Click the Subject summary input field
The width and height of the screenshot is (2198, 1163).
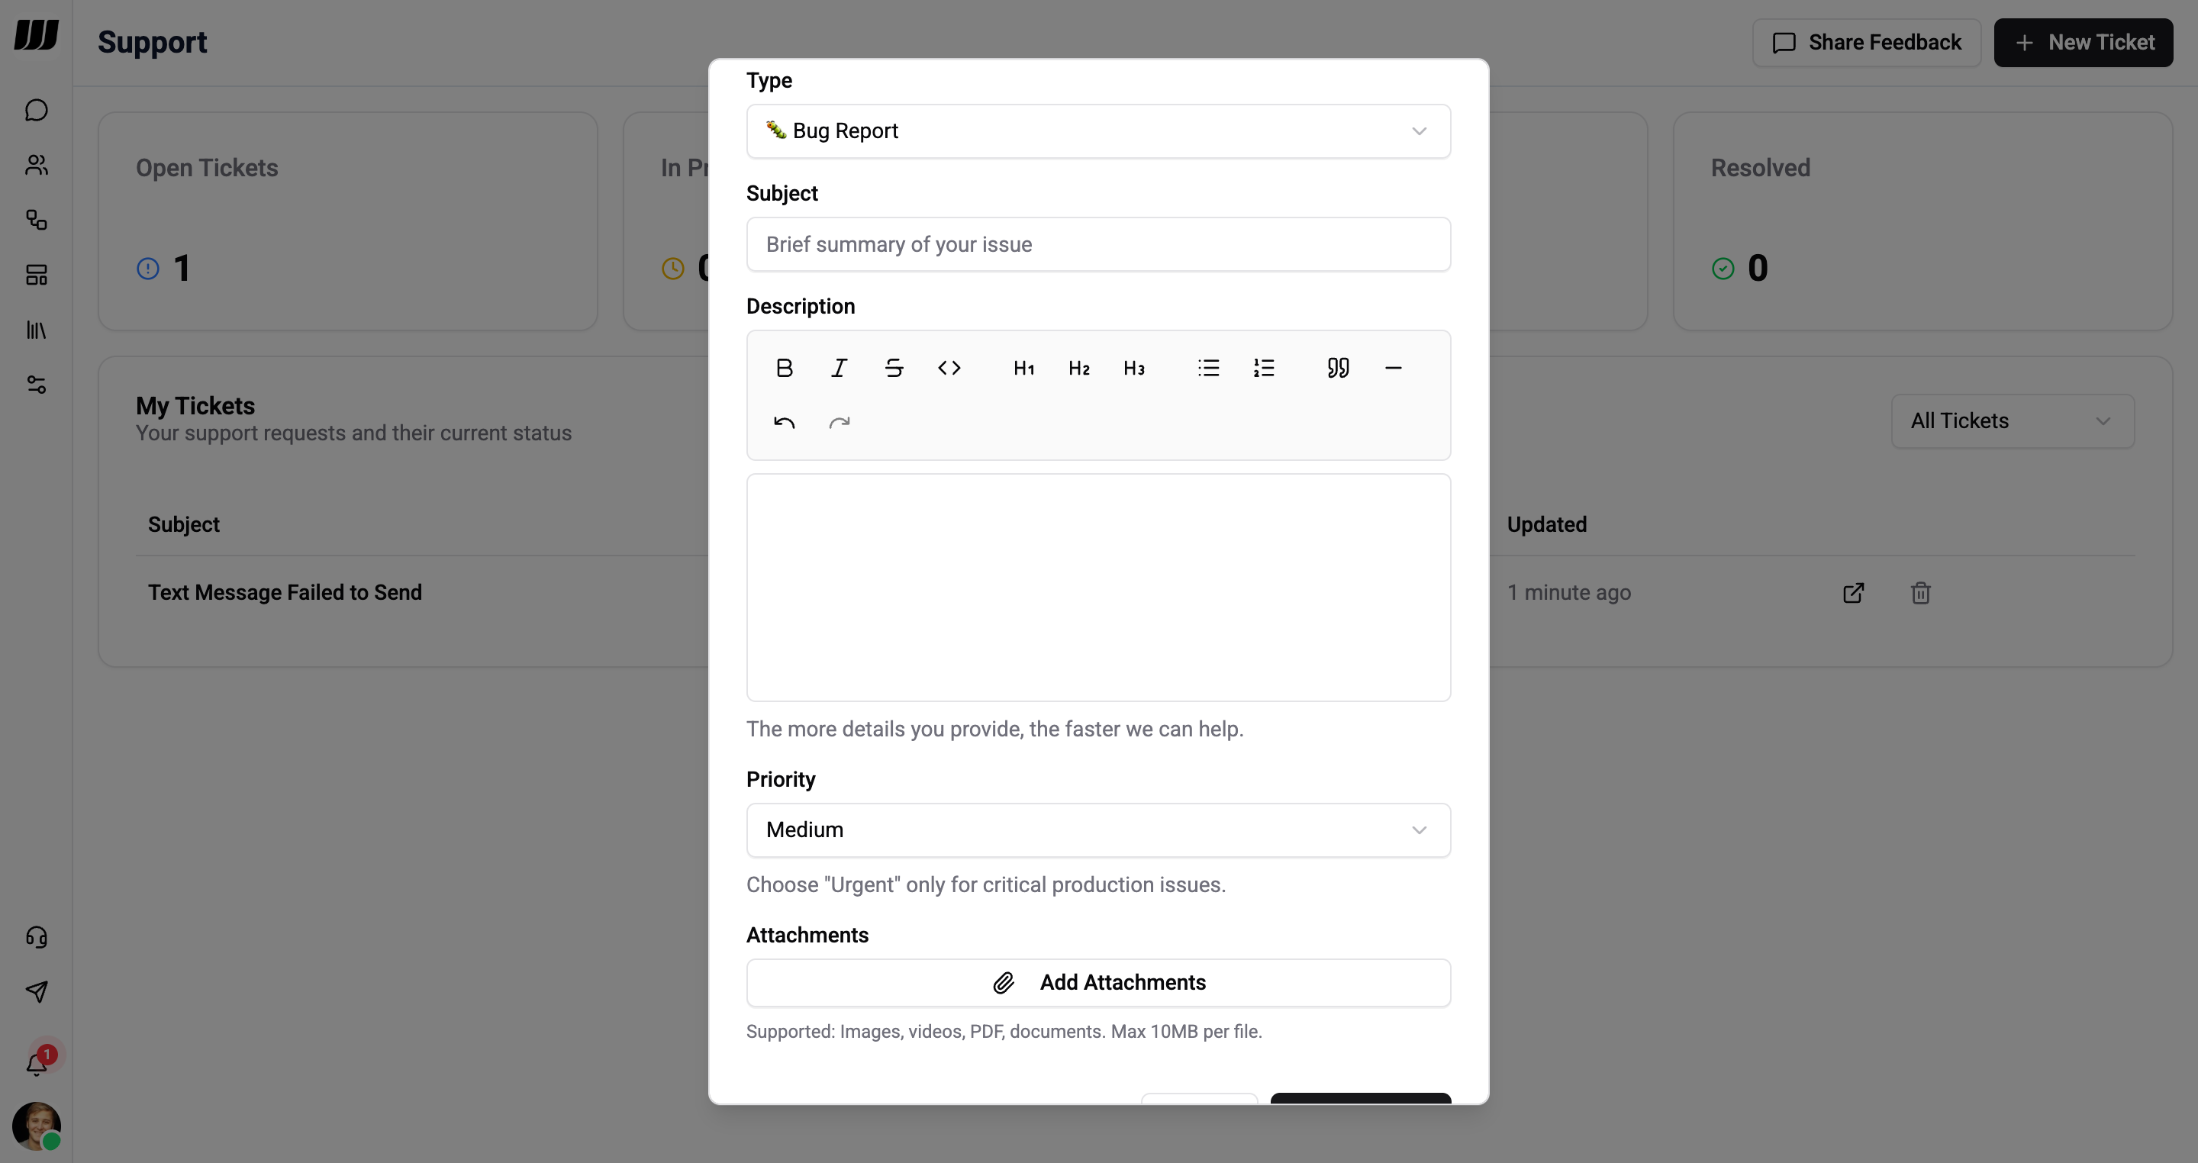pos(1098,245)
